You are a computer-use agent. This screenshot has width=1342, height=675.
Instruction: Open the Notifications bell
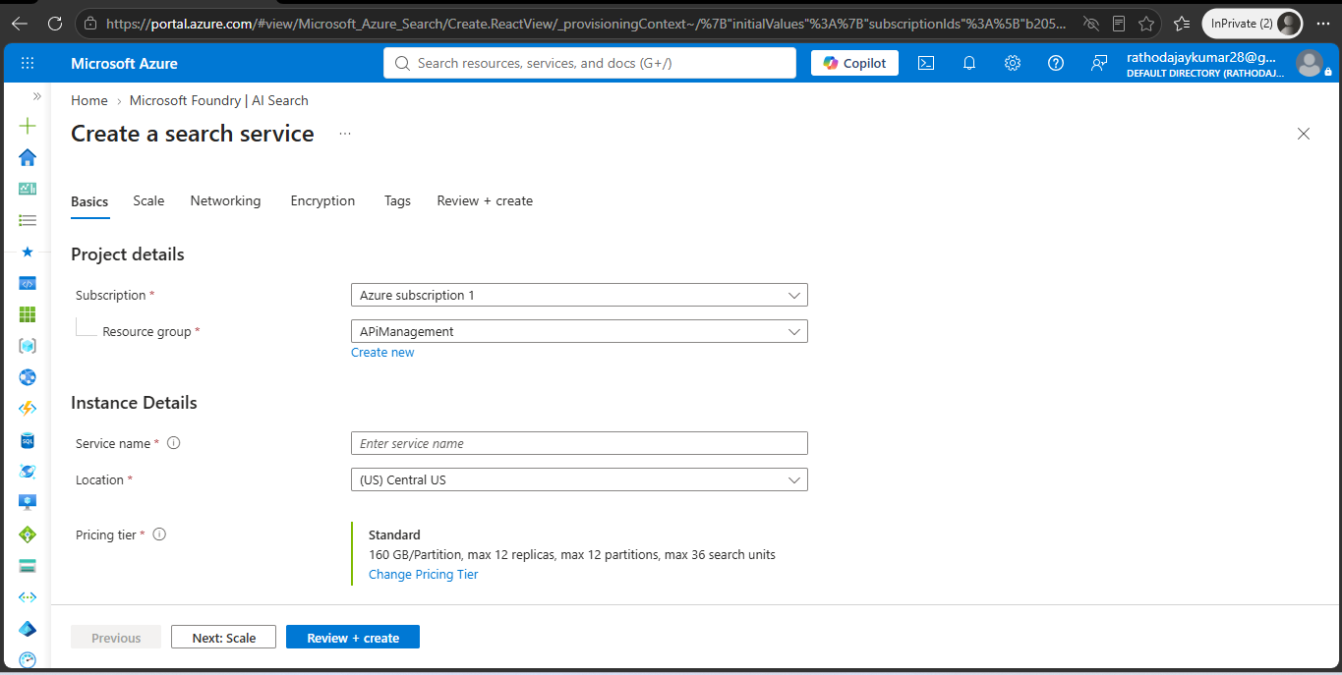pos(969,63)
